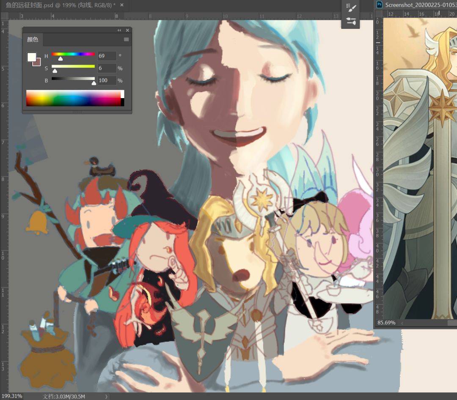Click the B percentage input field

(107, 80)
